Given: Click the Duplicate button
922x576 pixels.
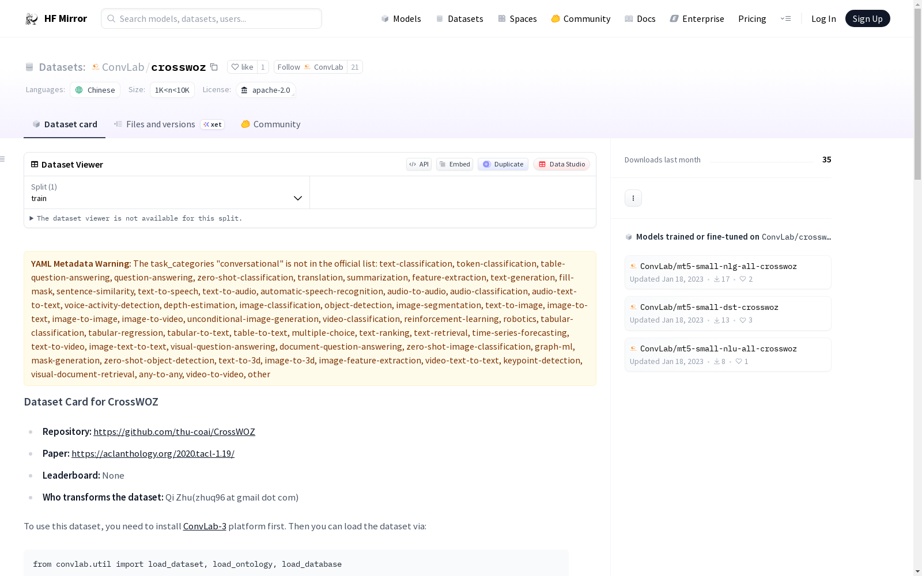Looking at the screenshot, I should coord(503,164).
